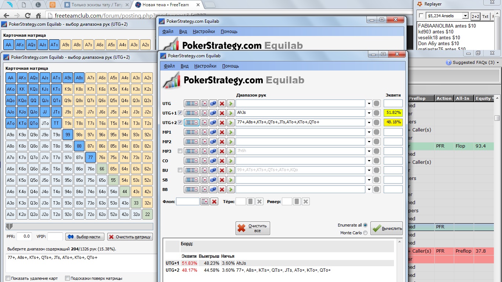
Task: Open Файл menu in the front Equilab window
Action: pyautogui.click(x=169, y=66)
